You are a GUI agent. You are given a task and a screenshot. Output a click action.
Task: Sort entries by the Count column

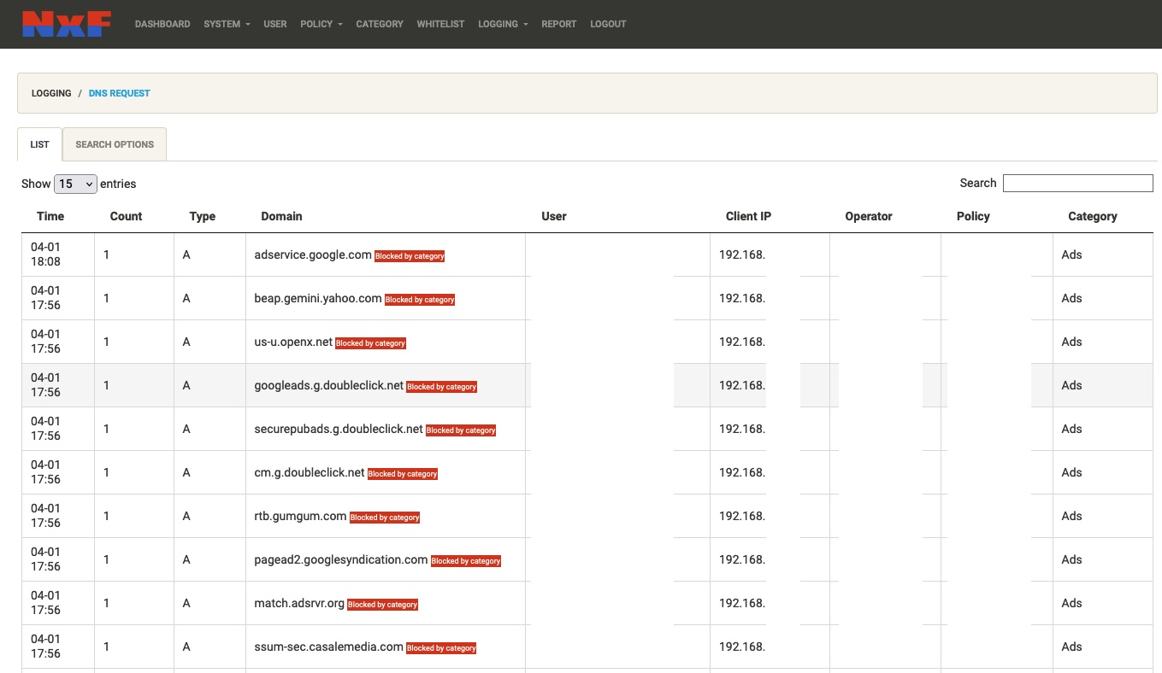point(126,216)
